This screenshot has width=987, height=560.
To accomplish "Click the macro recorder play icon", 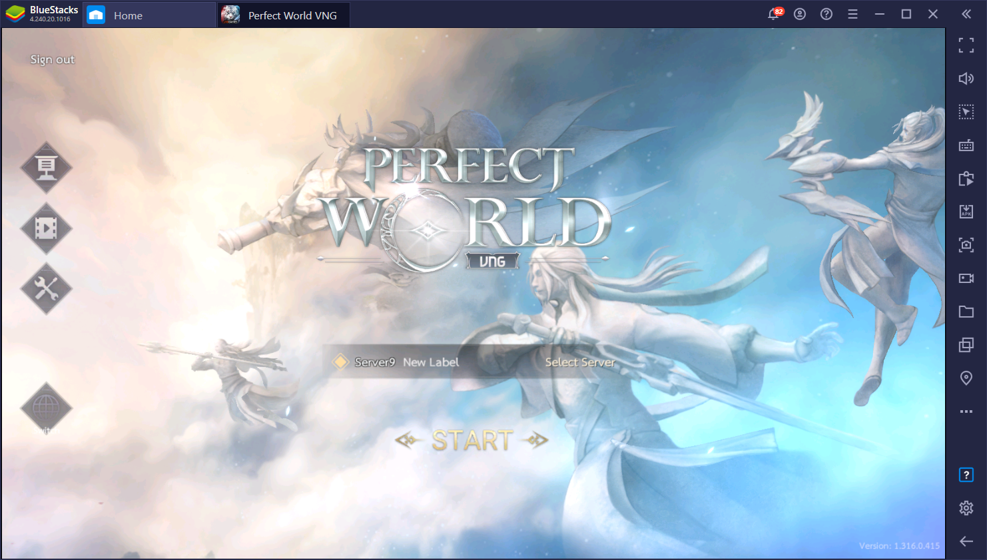I will [x=966, y=178].
